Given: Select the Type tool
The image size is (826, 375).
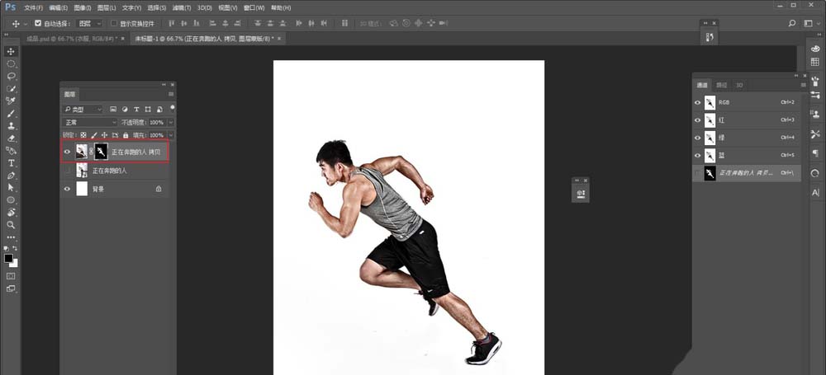Looking at the screenshot, I should pyautogui.click(x=11, y=163).
